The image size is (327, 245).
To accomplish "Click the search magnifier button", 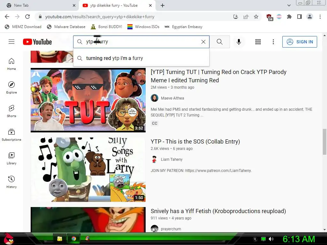I will point(220,42).
